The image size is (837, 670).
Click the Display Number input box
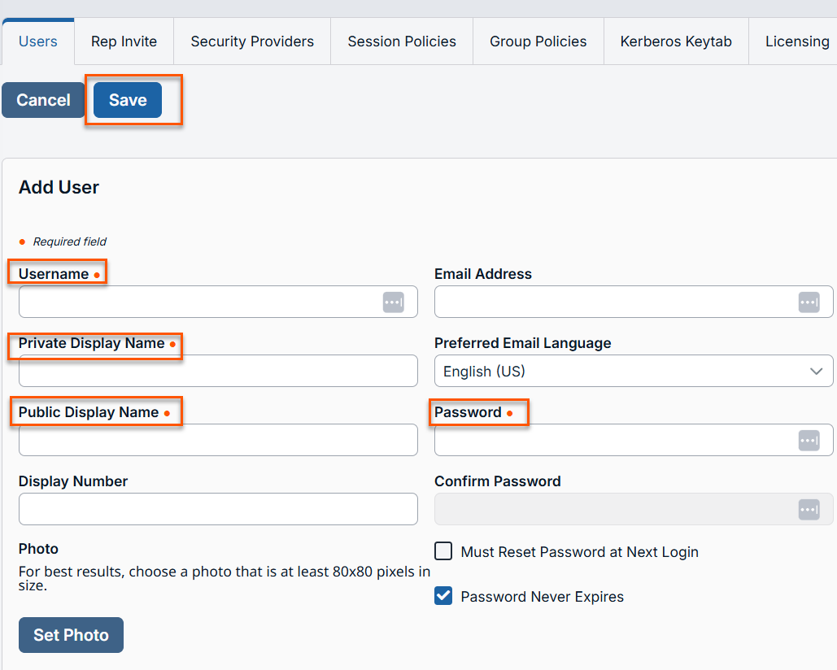218,509
